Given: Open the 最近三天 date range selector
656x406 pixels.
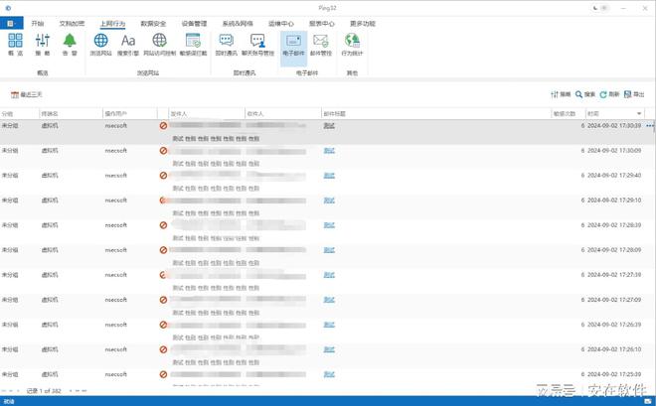Looking at the screenshot, I should 27,94.
